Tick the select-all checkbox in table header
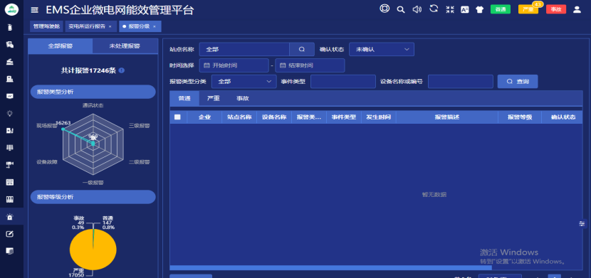This screenshot has width=591, height=278. [x=177, y=117]
